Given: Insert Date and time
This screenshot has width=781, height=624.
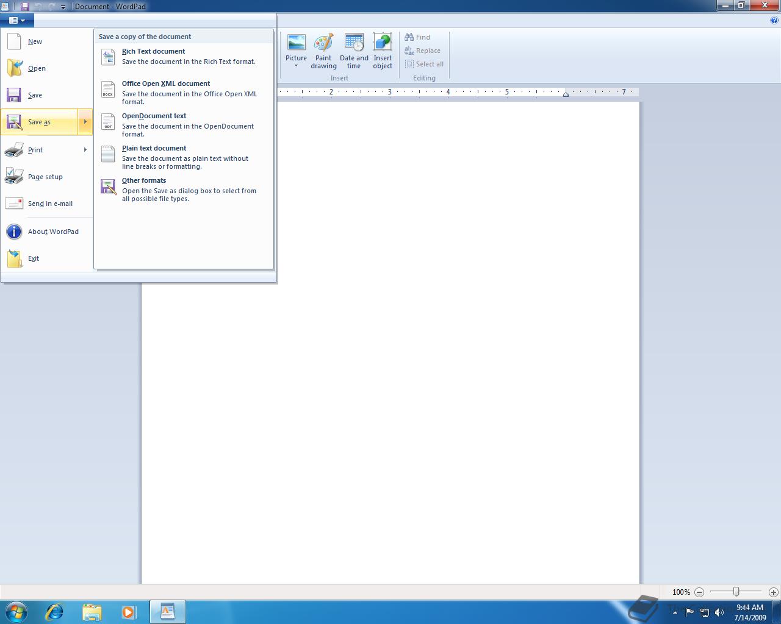Looking at the screenshot, I should (x=354, y=52).
